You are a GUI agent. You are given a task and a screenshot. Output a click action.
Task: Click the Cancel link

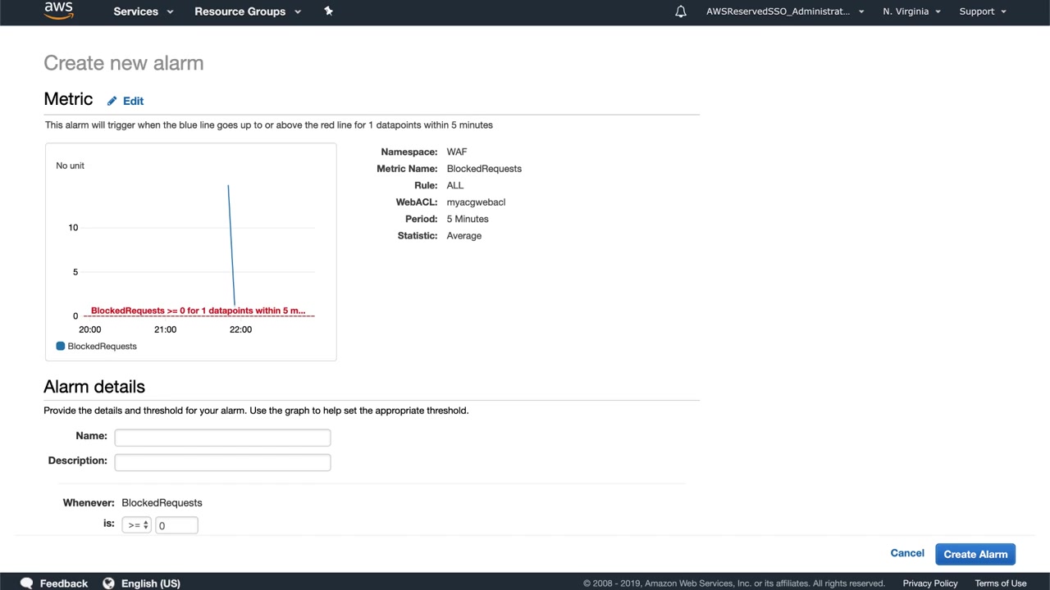click(x=907, y=553)
